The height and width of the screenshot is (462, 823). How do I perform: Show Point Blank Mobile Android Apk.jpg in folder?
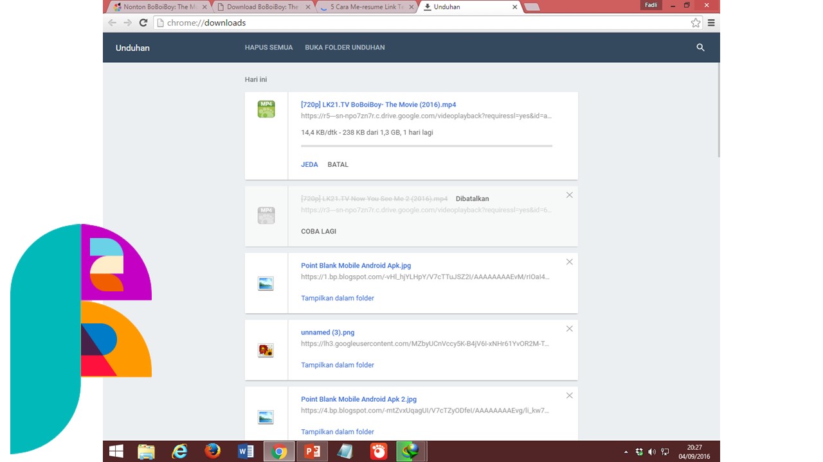click(x=338, y=298)
